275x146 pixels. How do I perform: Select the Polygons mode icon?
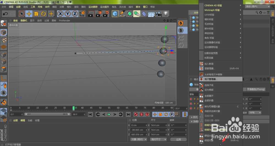[4, 69]
